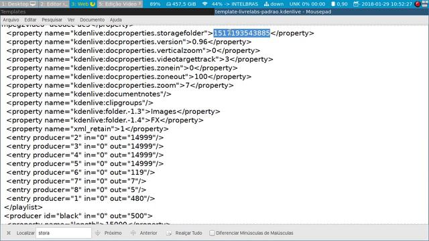Click the Localizar search field containing 'stora'
The width and height of the screenshot is (429, 241).
click(64, 233)
